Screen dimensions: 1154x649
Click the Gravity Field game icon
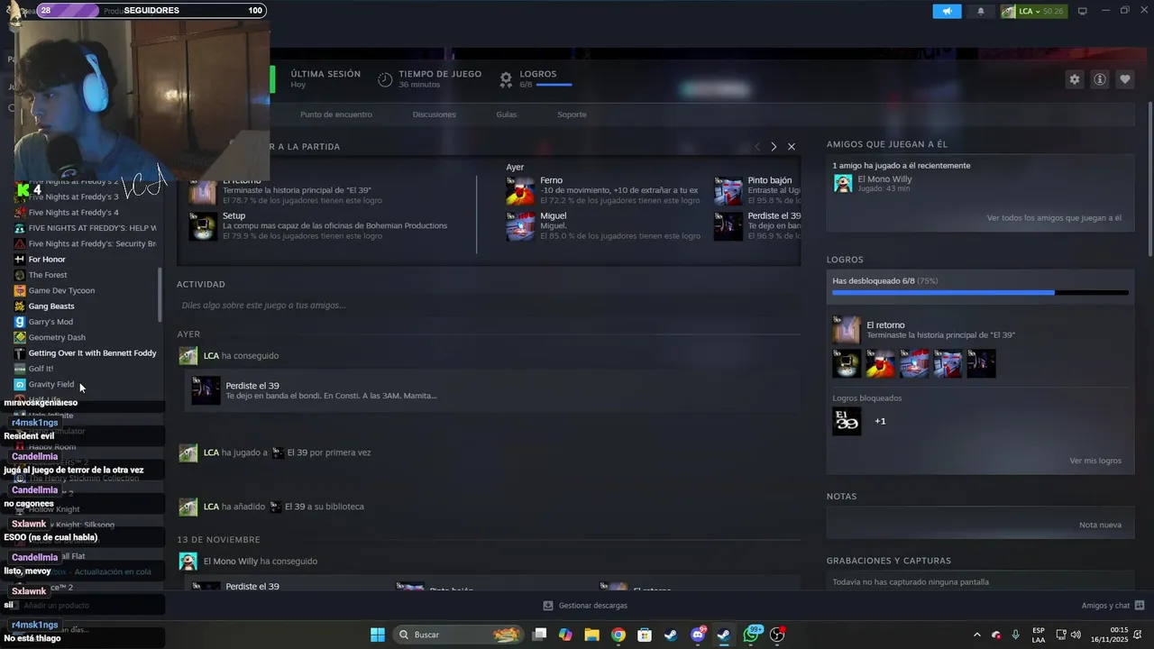pos(20,384)
